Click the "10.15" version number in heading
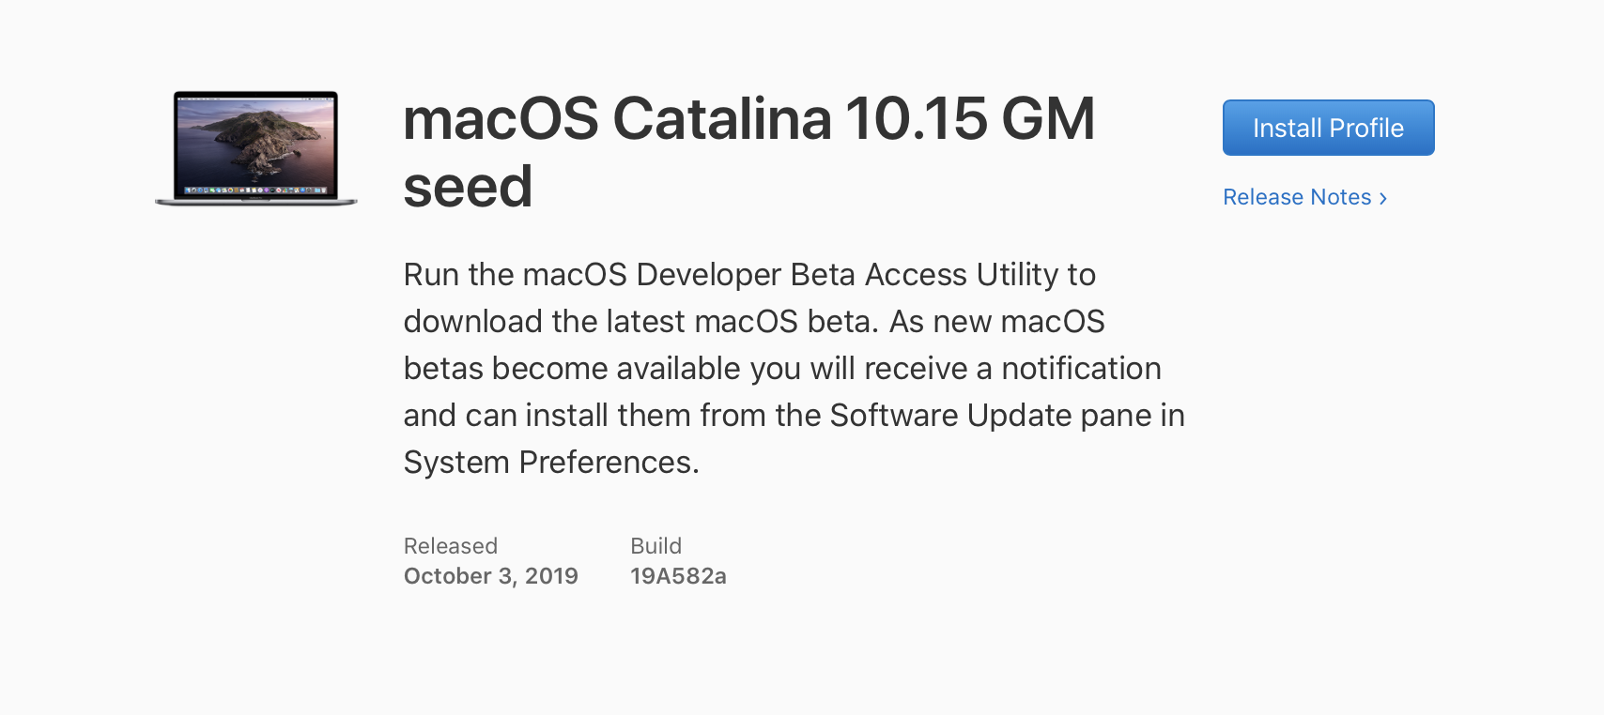The image size is (1604, 715). pos(917,119)
